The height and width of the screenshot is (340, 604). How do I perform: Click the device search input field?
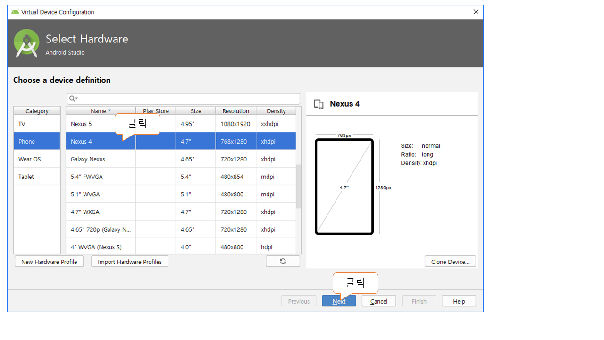pos(186,99)
